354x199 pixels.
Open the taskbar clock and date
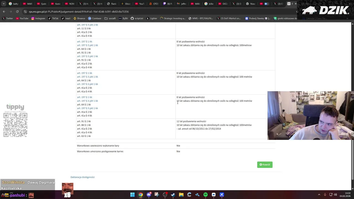pyautogui.click(x=345, y=195)
